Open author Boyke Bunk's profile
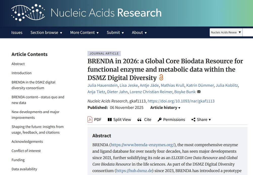Screen dimensions: 253x175 click(185, 92)
